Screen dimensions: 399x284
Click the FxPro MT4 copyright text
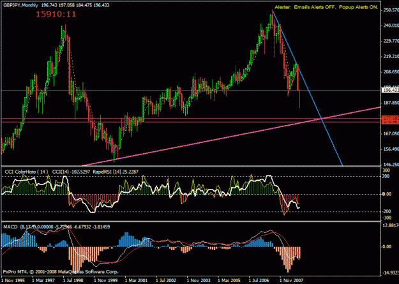point(61,272)
